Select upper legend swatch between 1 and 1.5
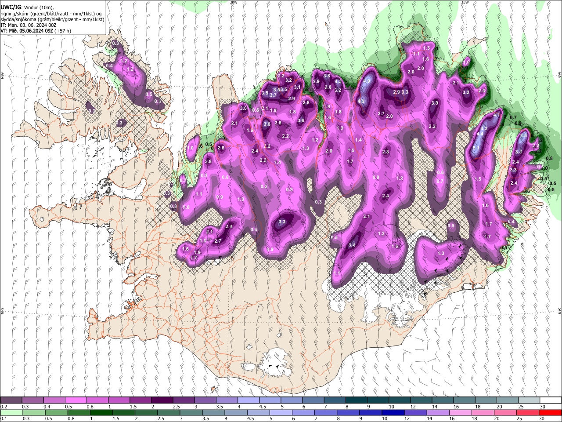 (119, 400)
